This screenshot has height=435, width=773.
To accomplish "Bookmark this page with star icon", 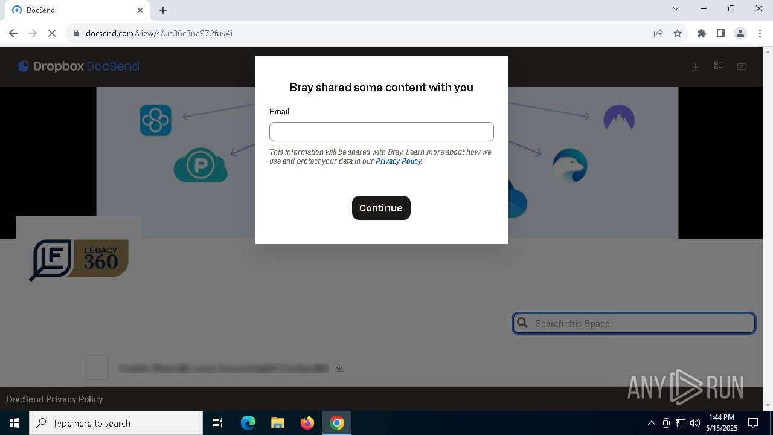I will pyautogui.click(x=678, y=33).
